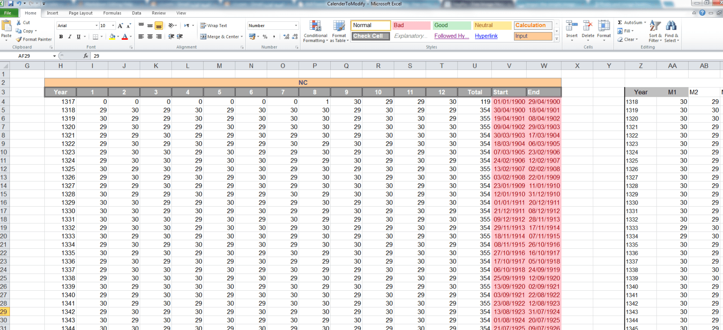Toggle Italic formatting
The height and width of the screenshot is (330, 723).
tap(70, 37)
